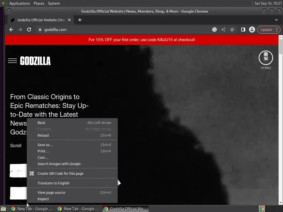Choose Reload from the context menu
The width and height of the screenshot is (283, 212).
click(72, 135)
